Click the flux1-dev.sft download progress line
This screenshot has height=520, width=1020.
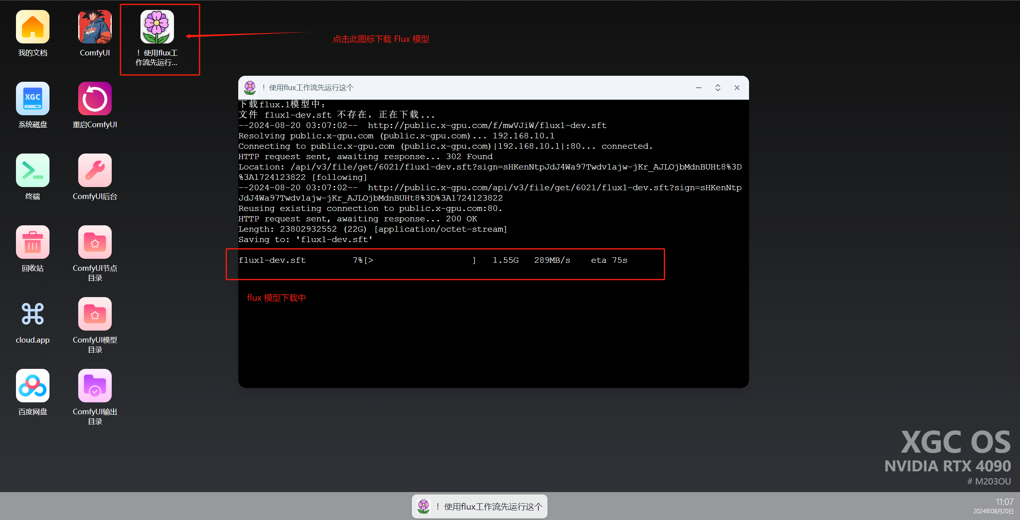click(433, 260)
